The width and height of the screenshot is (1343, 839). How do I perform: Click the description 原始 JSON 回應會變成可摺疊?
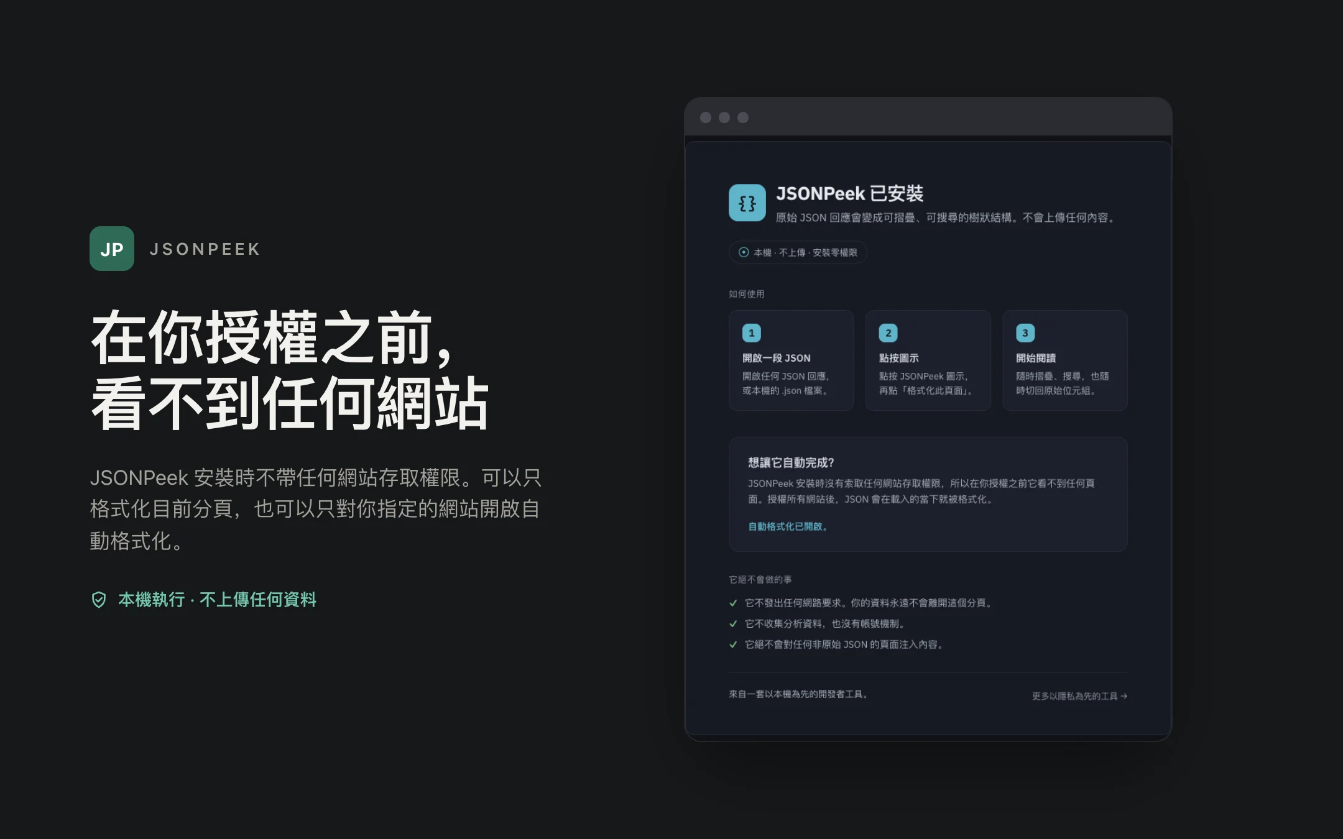(946, 218)
